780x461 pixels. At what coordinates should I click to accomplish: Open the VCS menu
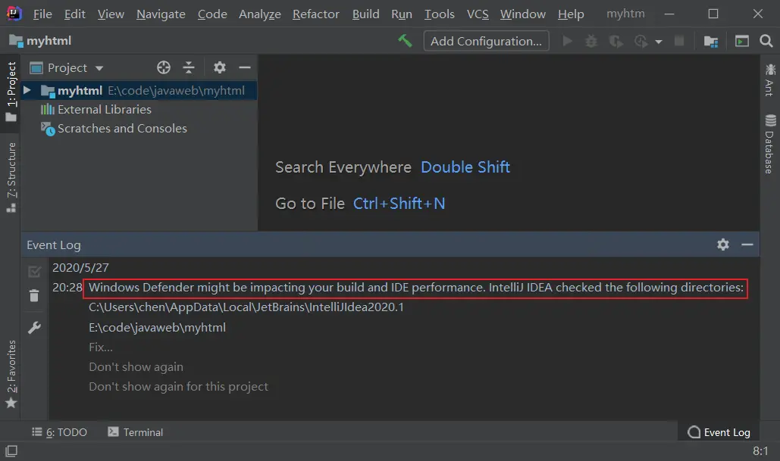(x=478, y=14)
